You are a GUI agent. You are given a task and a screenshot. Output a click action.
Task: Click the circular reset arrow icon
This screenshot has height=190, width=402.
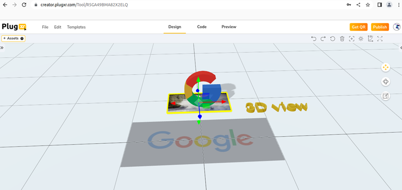tap(332, 39)
